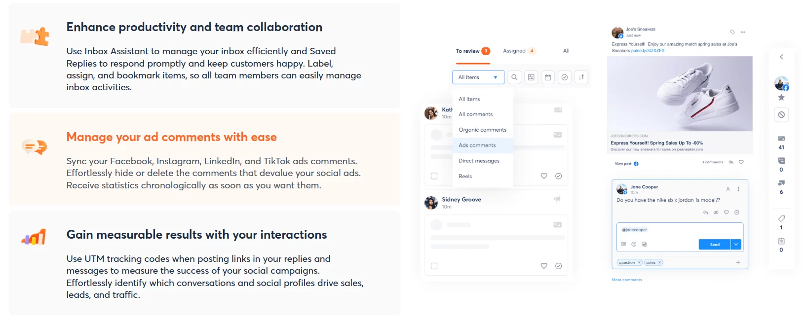The width and height of the screenshot is (807, 322).
Task: Click the checkmark circle on Sidney Groove's item
Action: [559, 266]
